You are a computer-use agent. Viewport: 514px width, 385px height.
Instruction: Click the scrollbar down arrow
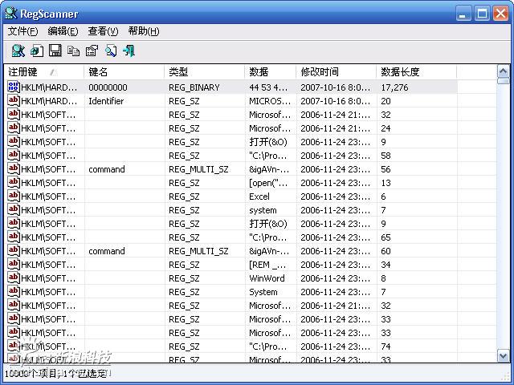tap(504, 356)
